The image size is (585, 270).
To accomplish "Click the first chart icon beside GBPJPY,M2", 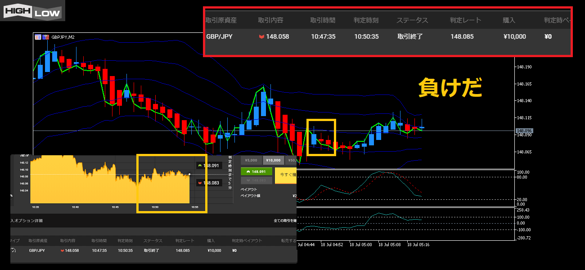I will 38,37.
